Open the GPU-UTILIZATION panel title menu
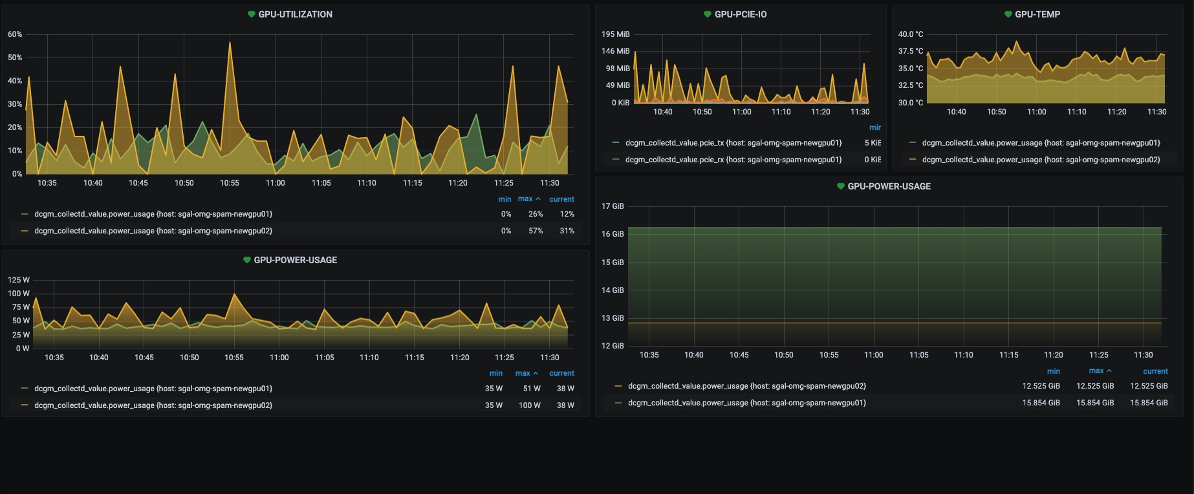This screenshot has width=1194, height=494. (296, 14)
